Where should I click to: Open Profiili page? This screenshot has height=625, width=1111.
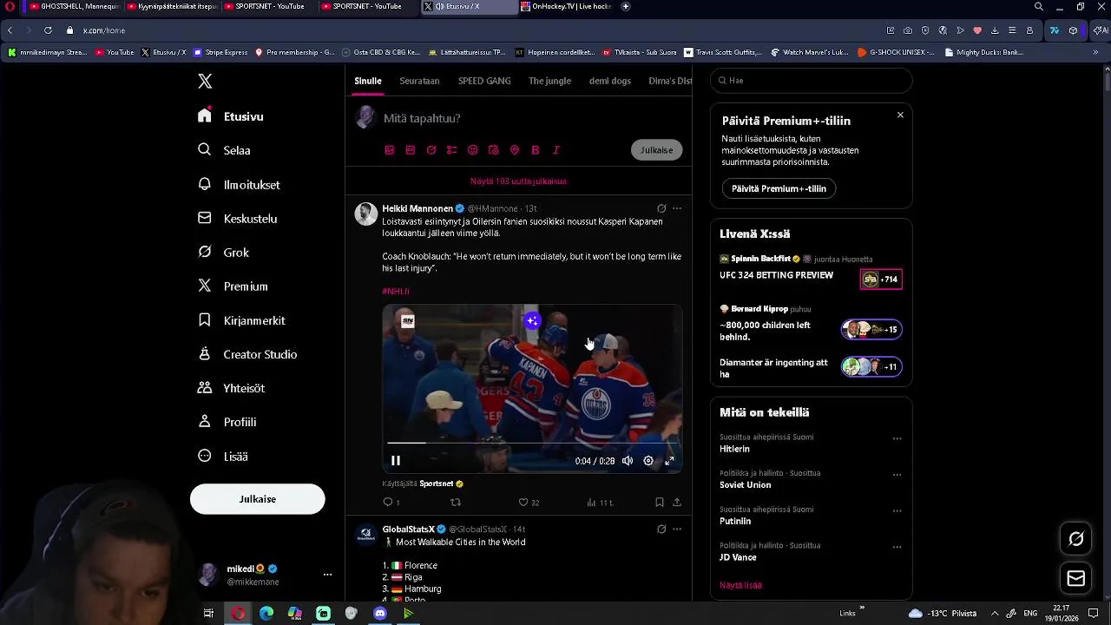point(227,422)
